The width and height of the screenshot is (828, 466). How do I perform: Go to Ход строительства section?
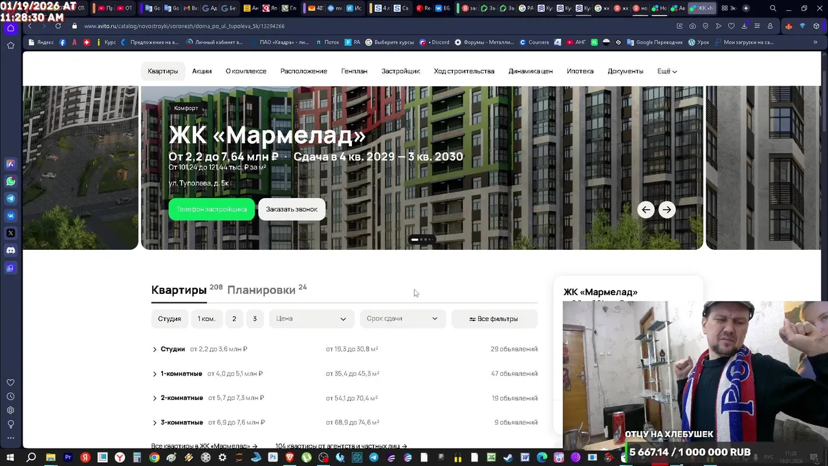click(x=464, y=71)
